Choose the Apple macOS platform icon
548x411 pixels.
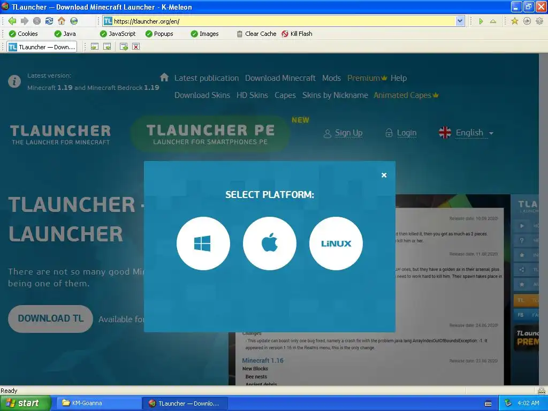(270, 243)
